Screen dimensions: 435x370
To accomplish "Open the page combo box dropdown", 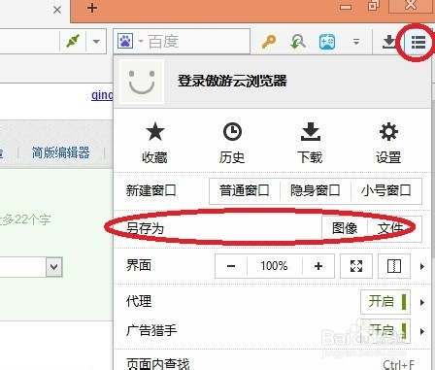I will (x=54, y=267).
